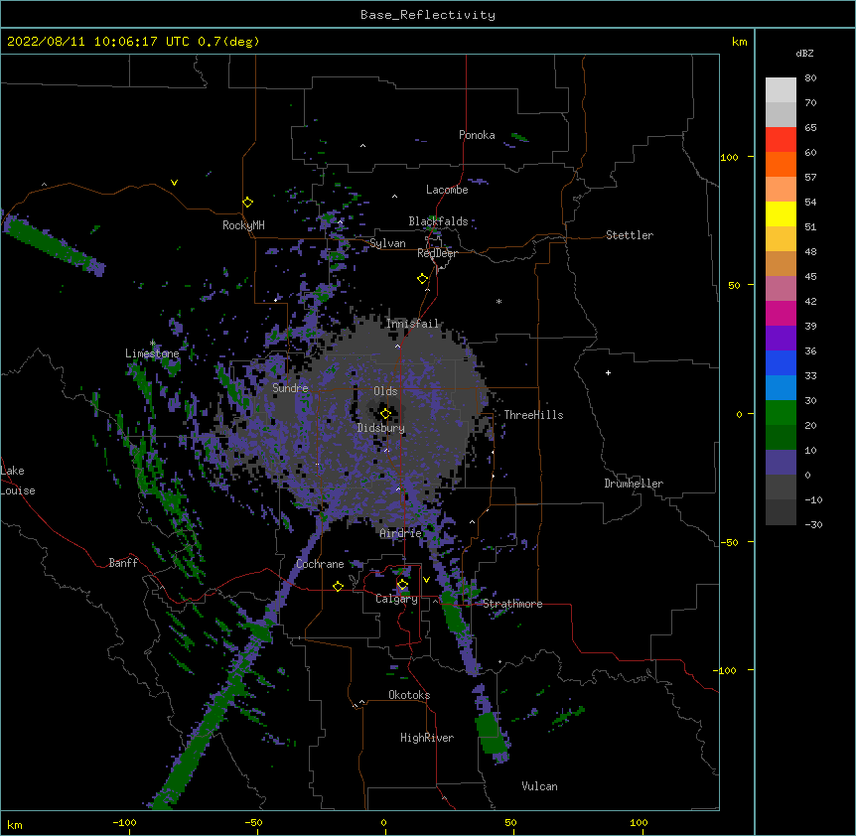
Task: Pick the darkest gray -30 to -10 swatch
Action: pyautogui.click(x=781, y=512)
